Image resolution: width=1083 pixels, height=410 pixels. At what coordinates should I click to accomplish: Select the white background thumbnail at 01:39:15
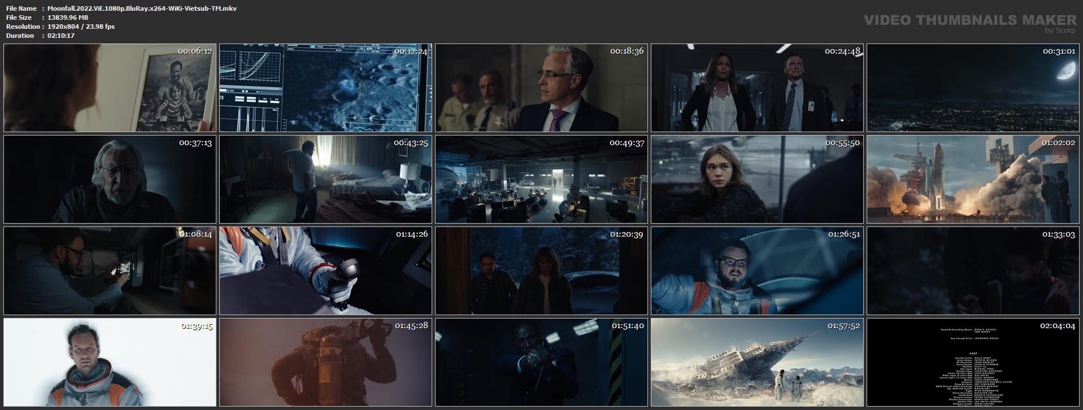tap(110, 363)
